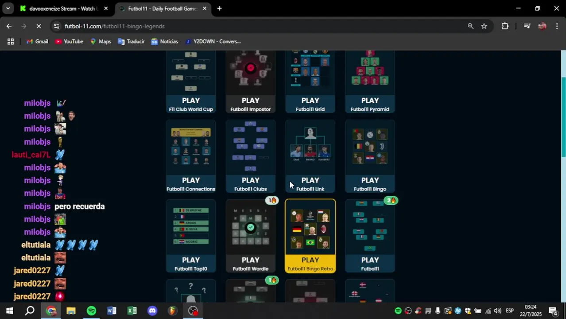Close the davooxeneize Stream tab
Image resolution: width=566 pixels, height=319 pixels.
(106, 8)
